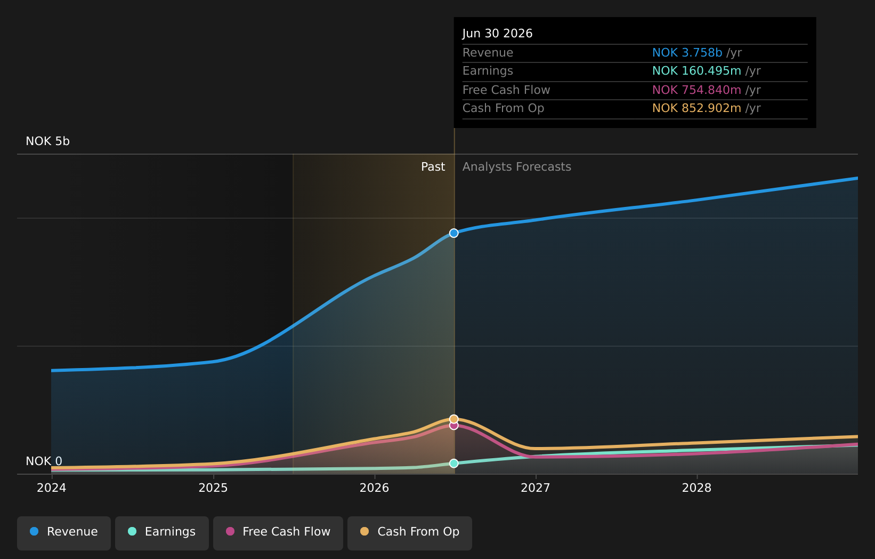Viewport: 875px width, 559px height.
Task: Click the 2024 x-axis label
Action: (x=52, y=488)
